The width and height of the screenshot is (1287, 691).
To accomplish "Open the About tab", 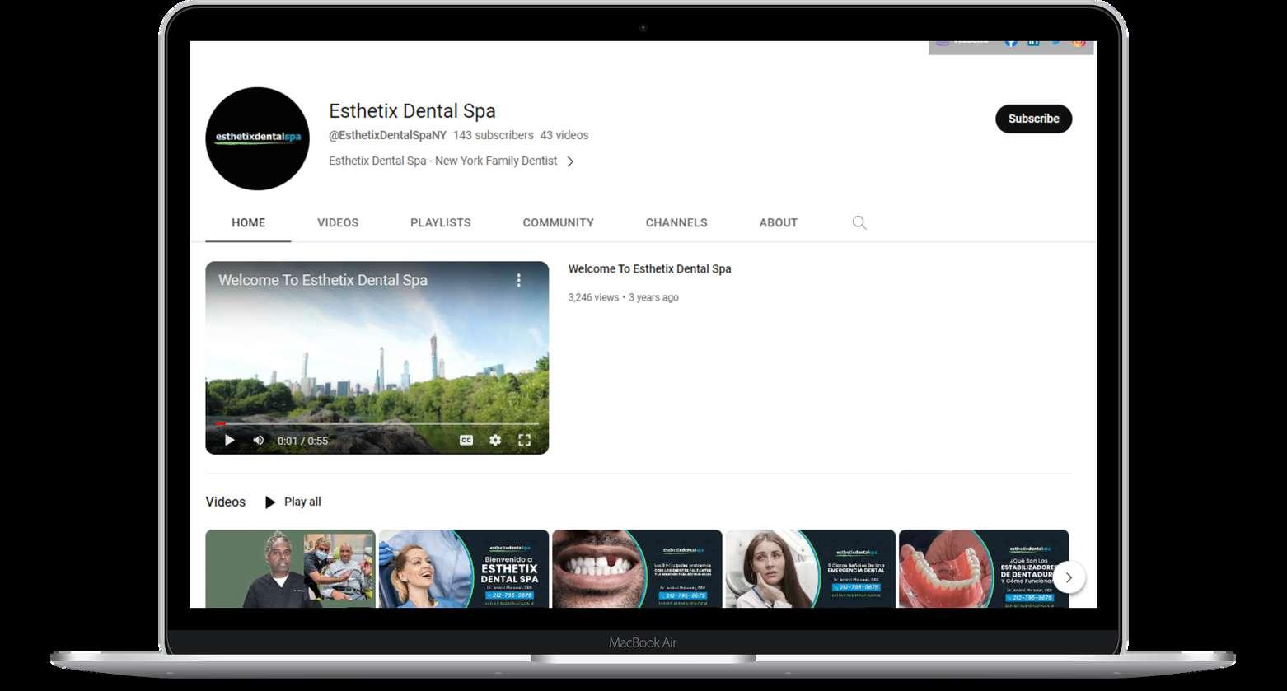I will (778, 222).
